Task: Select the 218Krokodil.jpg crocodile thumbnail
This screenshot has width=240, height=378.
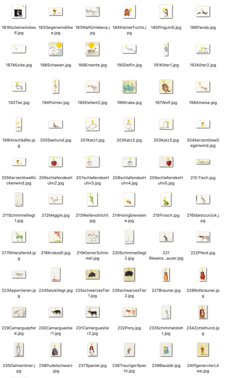Action: tap(55, 237)
